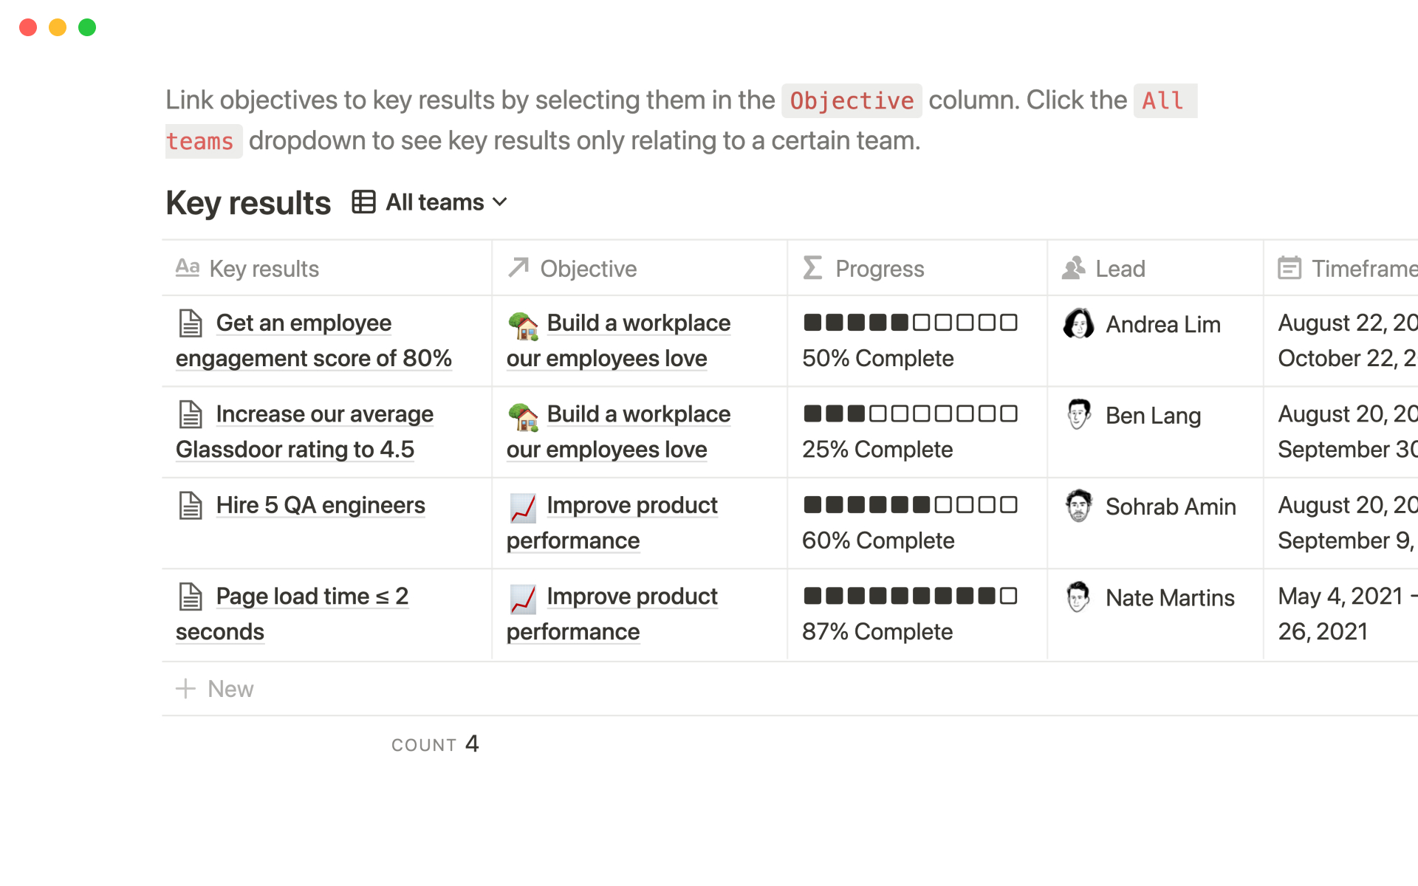This screenshot has height=886, width=1418.
Task: Click the COUNT 4 calculation footer
Action: coord(435,744)
